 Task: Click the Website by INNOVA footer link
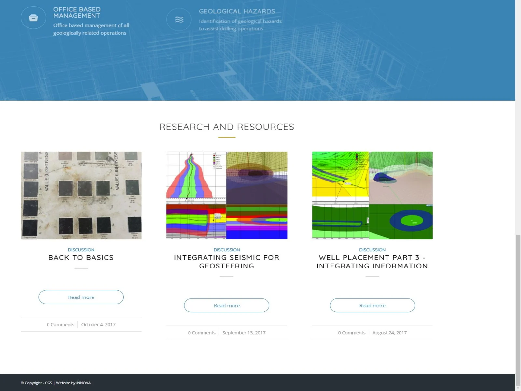click(73, 383)
